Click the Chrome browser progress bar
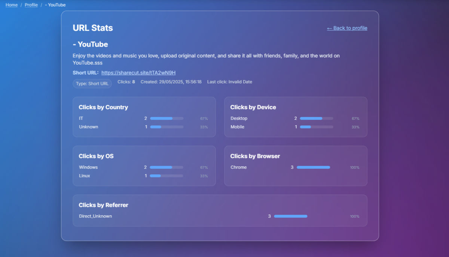 (314, 167)
